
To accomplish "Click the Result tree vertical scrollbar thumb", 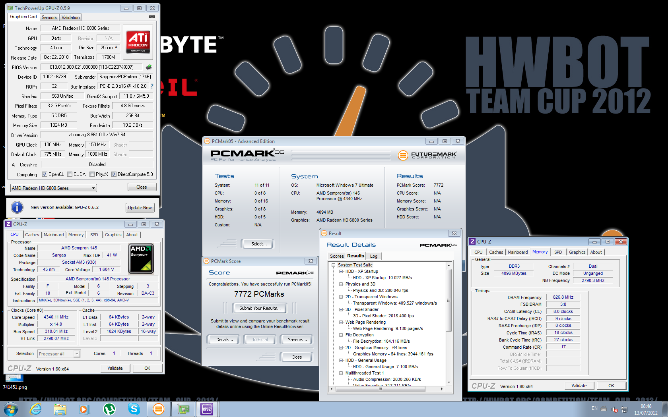I will click(x=449, y=300).
